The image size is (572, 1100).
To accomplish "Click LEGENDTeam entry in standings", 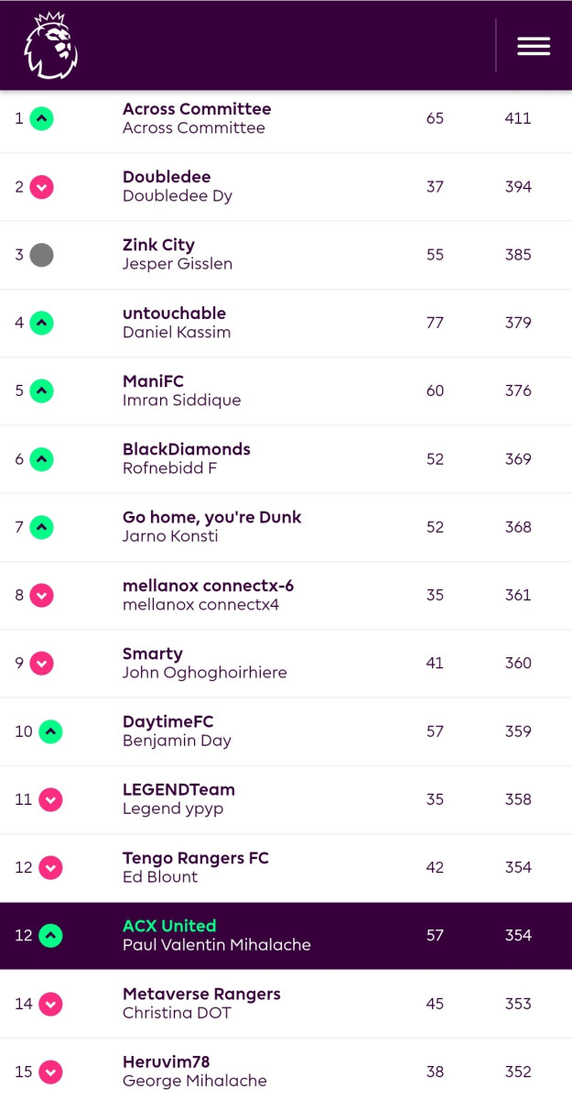I will click(178, 789).
